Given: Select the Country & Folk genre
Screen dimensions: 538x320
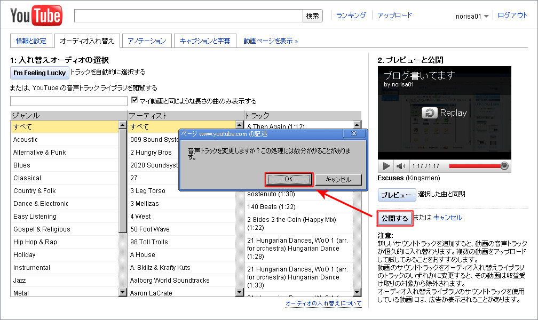Looking at the screenshot, I should coord(65,191).
